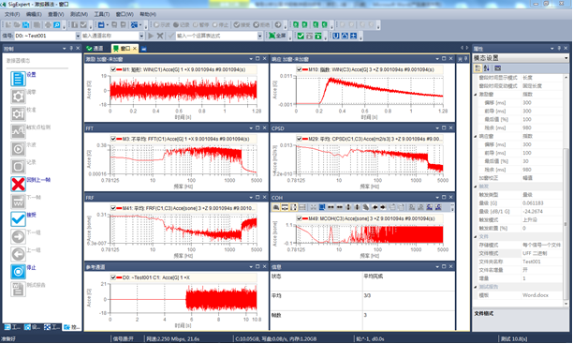Open the CPSD panel dropdown arrow
This screenshot has width=573, height=344.
(x=437, y=128)
